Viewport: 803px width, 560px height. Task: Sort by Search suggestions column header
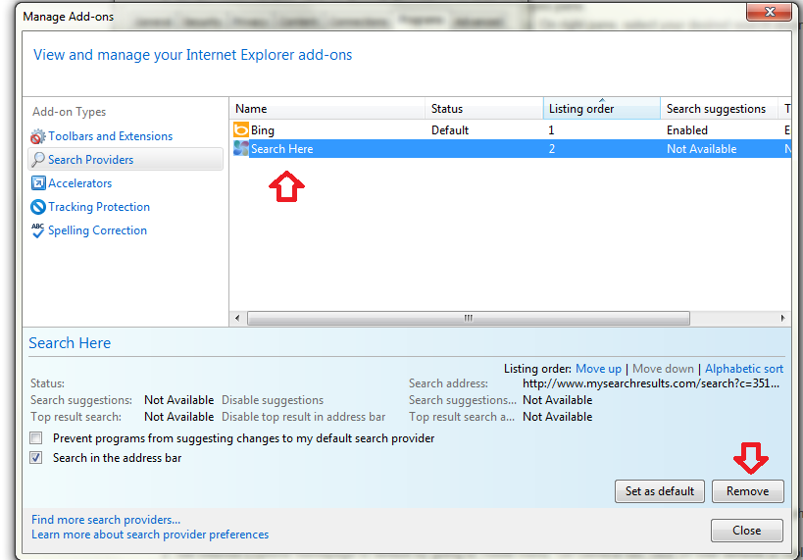coord(719,109)
